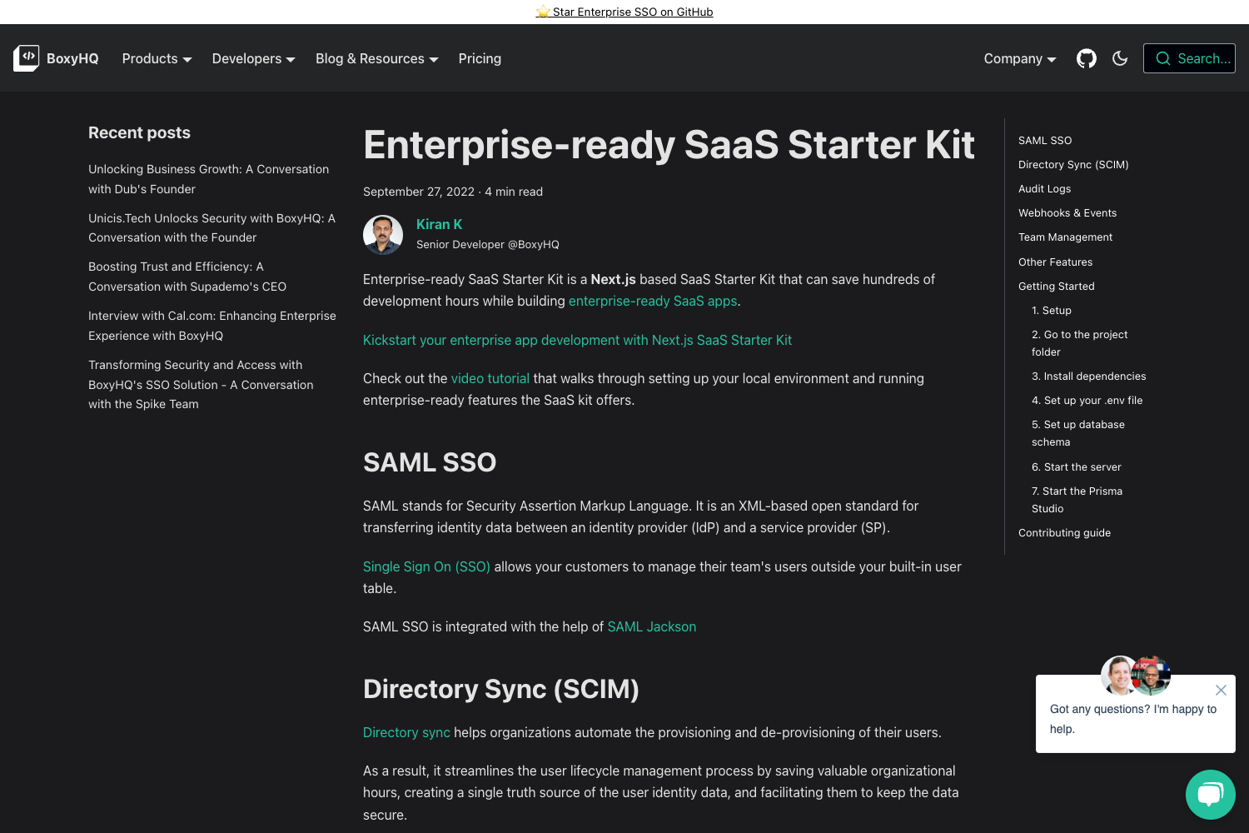Click Kiran K's author avatar
The width and height of the screenshot is (1249, 833).
tap(383, 234)
